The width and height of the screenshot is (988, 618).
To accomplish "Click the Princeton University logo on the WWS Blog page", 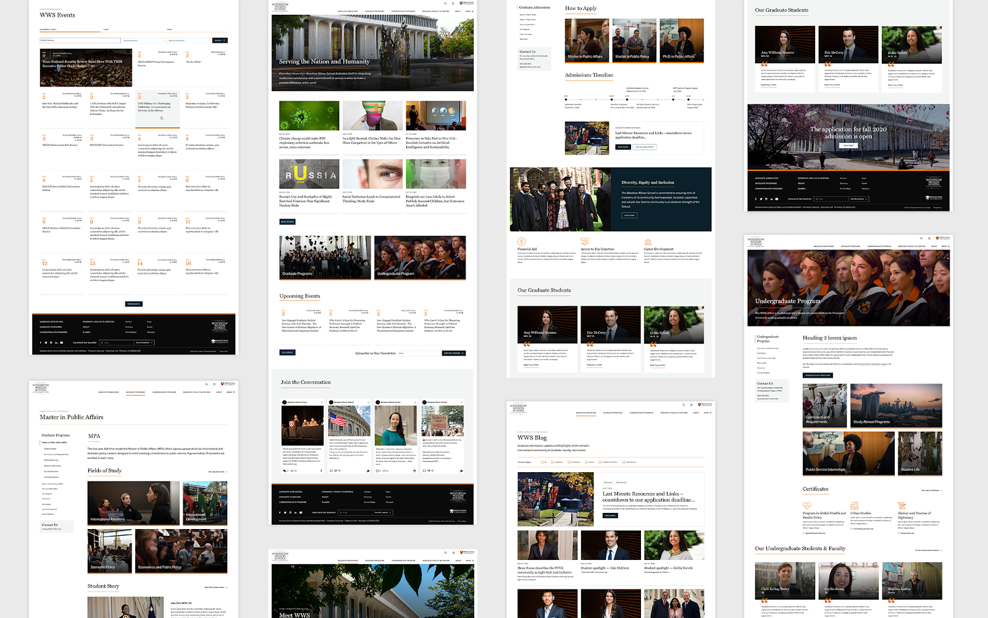I will click(705, 405).
